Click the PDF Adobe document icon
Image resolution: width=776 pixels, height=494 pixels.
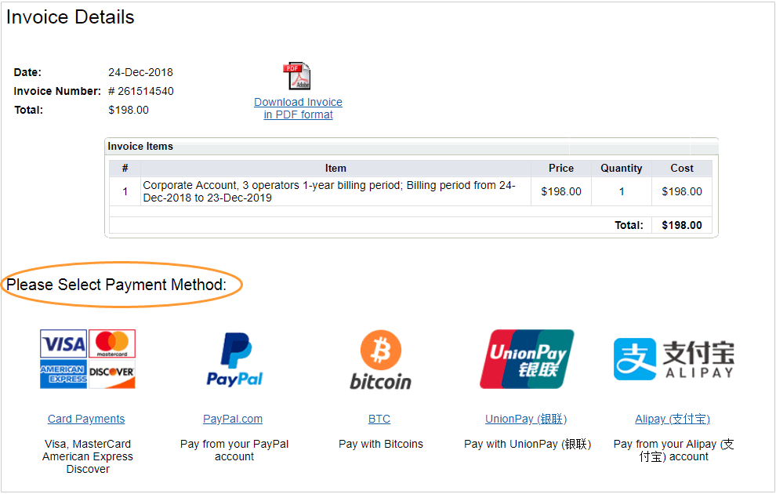(297, 76)
